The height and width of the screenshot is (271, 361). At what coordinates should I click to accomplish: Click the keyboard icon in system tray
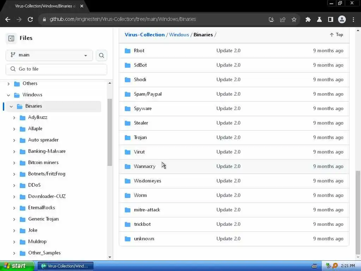tap(314, 266)
